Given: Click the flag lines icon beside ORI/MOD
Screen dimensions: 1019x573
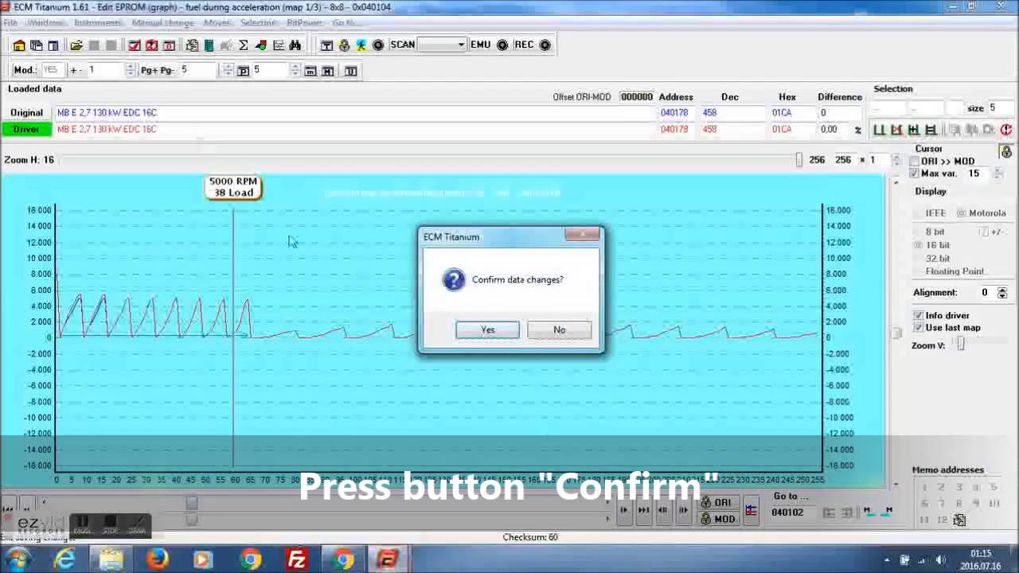Looking at the screenshot, I should [751, 510].
